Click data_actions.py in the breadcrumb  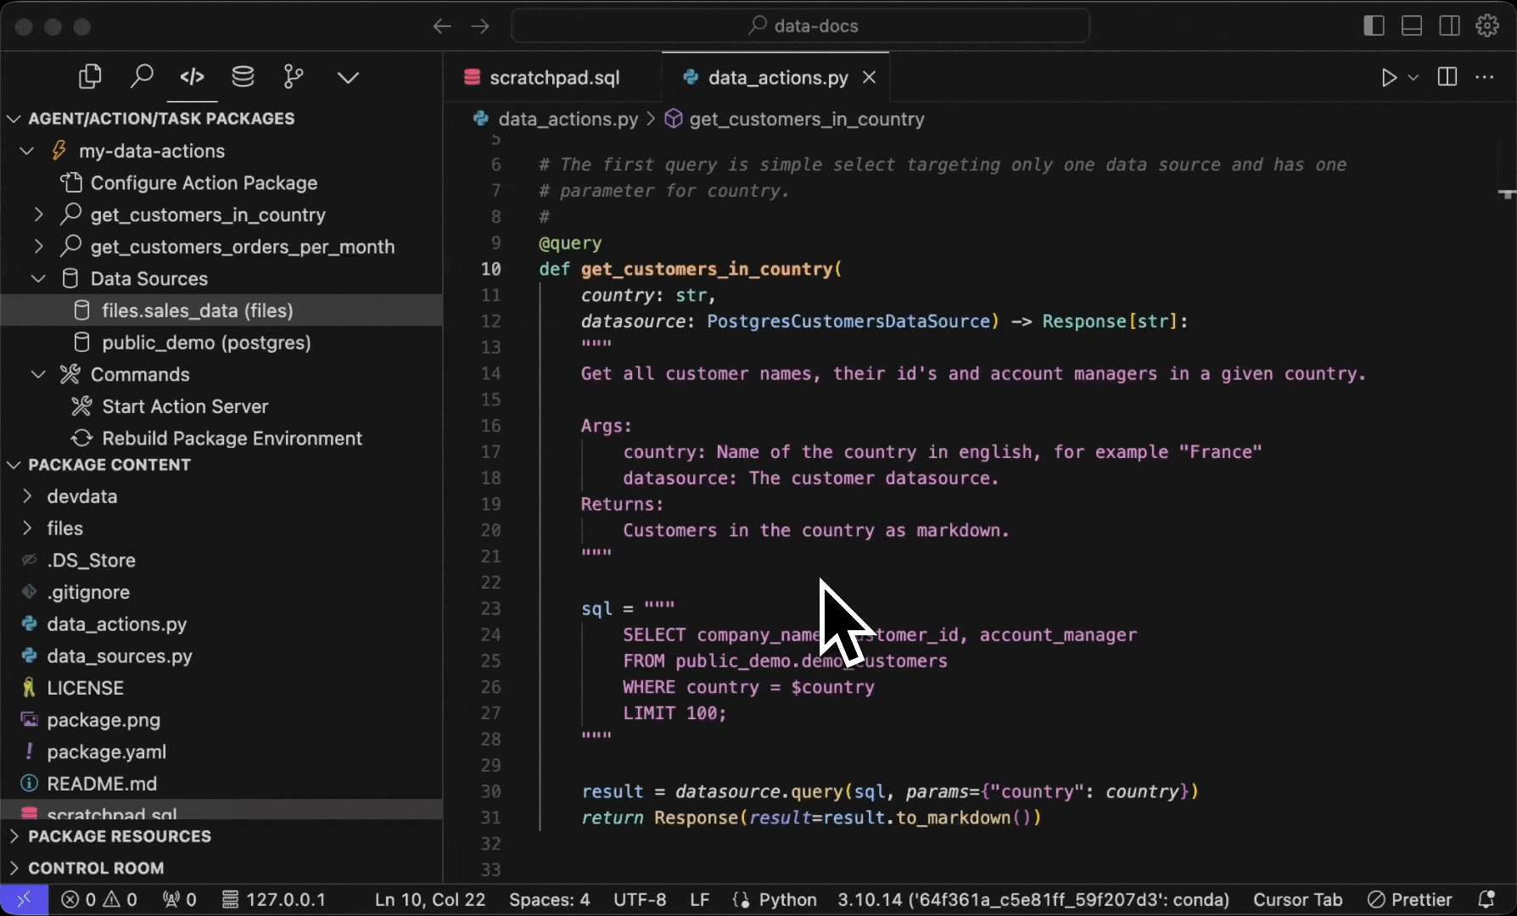(x=568, y=119)
